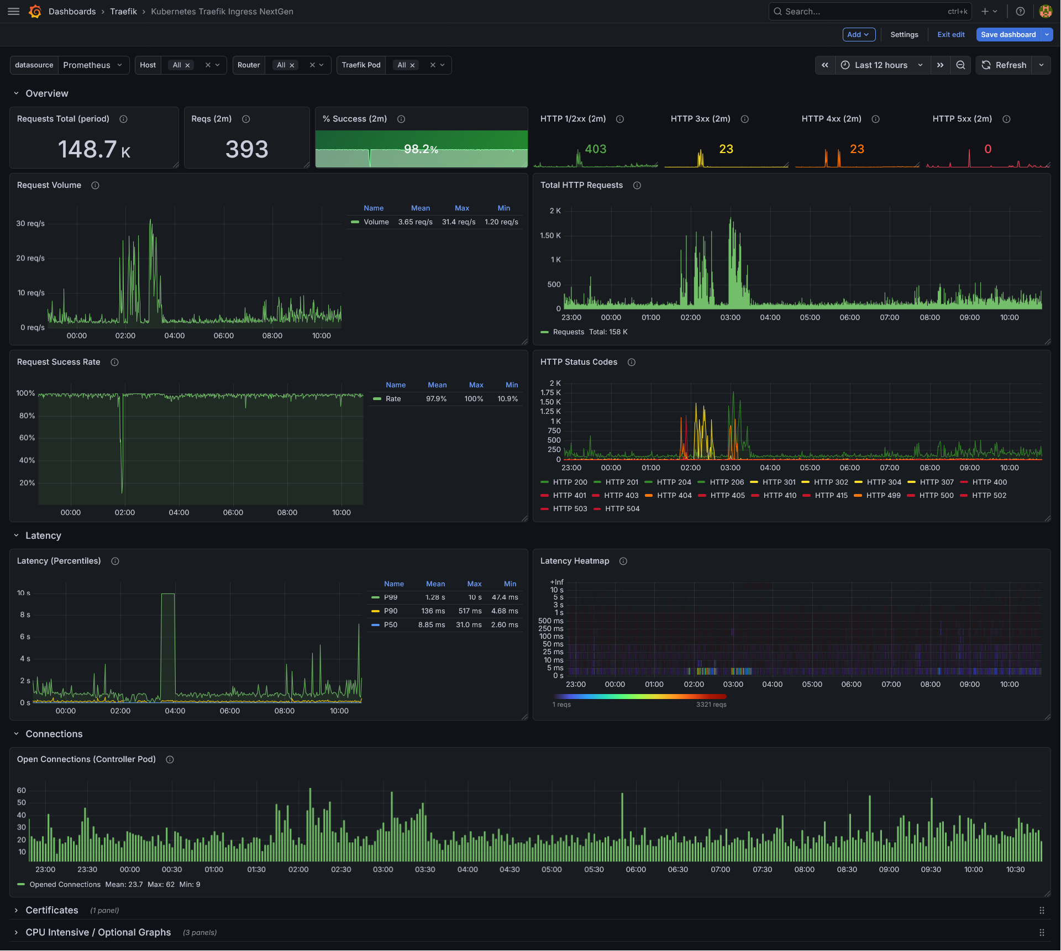Open the hamburger navigation menu

click(x=14, y=11)
